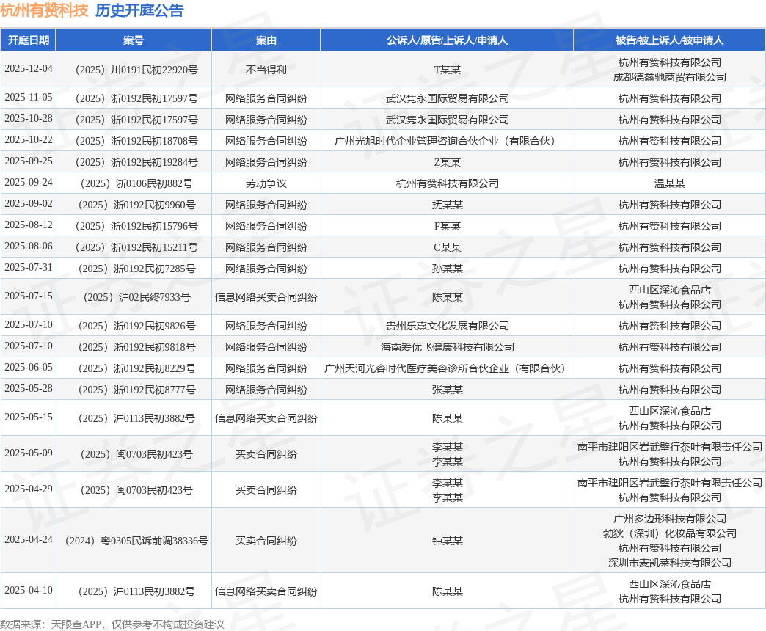Select the date 2025-07-31
This screenshot has height=631, width=766.
tap(29, 267)
